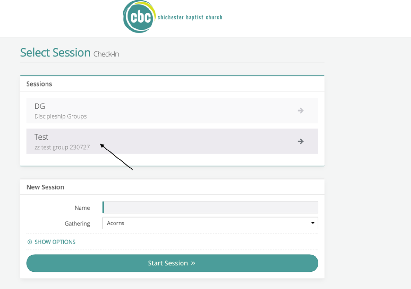Click the caret arrow in Gathering field
The height and width of the screenshot is (289, 411).
(x=312, y=223)
